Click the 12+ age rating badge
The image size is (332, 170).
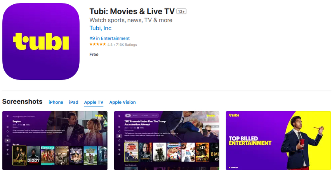tap(181, 12)
